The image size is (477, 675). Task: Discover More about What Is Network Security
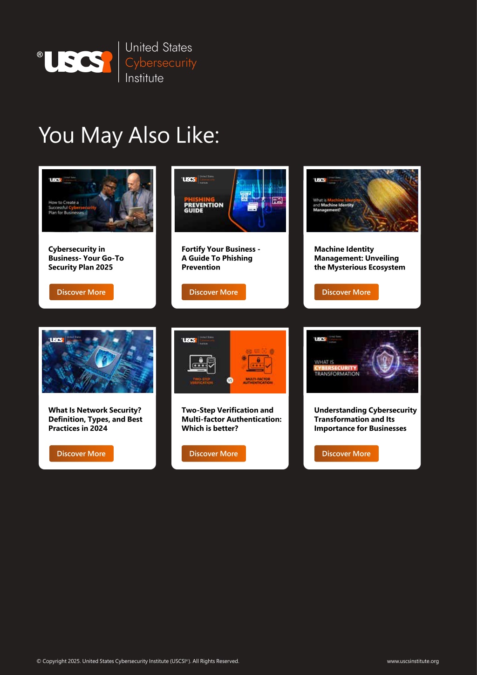pyautogui.click(x=82, y=454)
